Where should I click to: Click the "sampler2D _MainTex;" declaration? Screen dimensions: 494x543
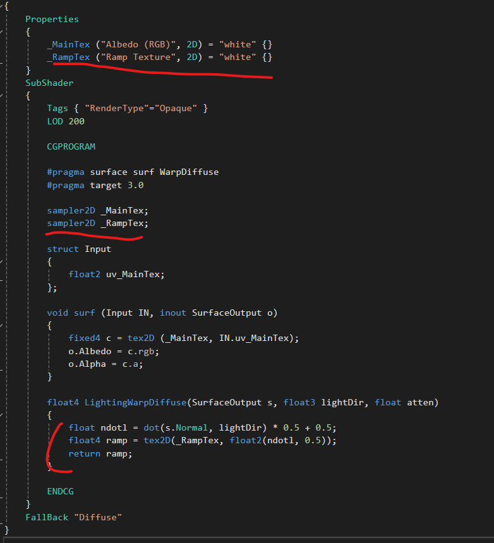[98, 210]
